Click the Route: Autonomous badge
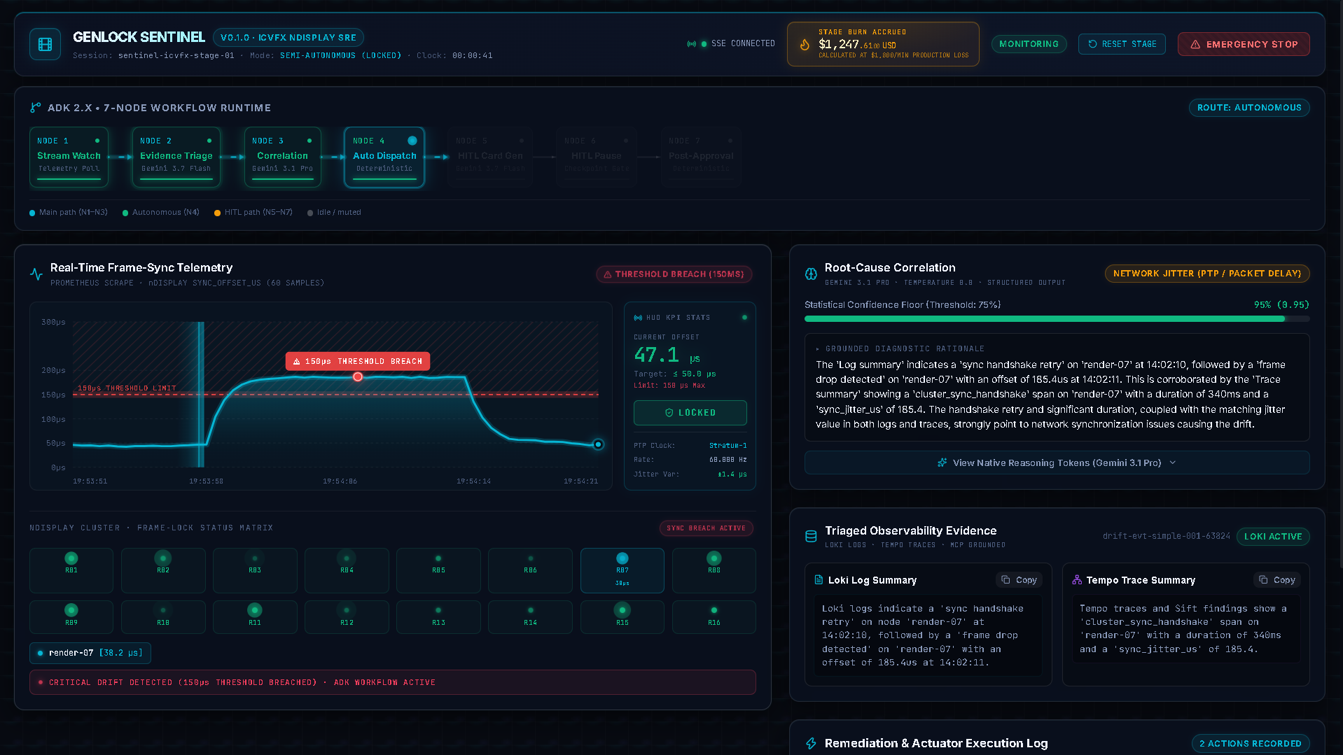This screenshot has height=755, width=1343. tap(1248, 108)
